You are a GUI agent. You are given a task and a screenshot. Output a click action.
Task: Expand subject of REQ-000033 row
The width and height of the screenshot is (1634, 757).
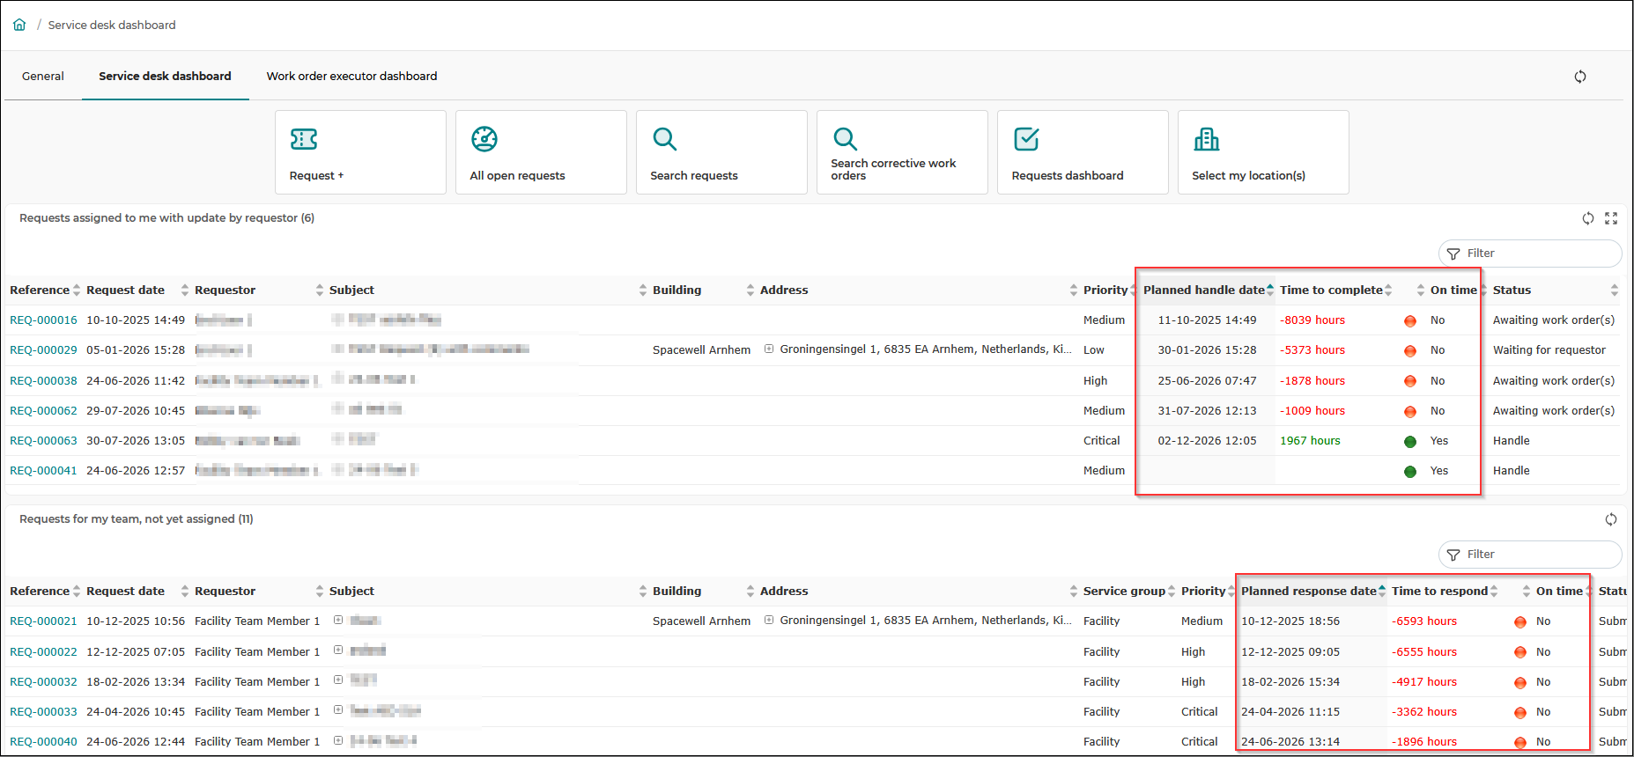click(338, 711)
